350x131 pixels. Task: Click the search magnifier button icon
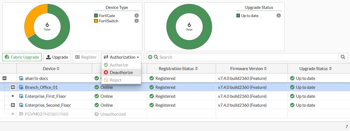coord(343,57)
